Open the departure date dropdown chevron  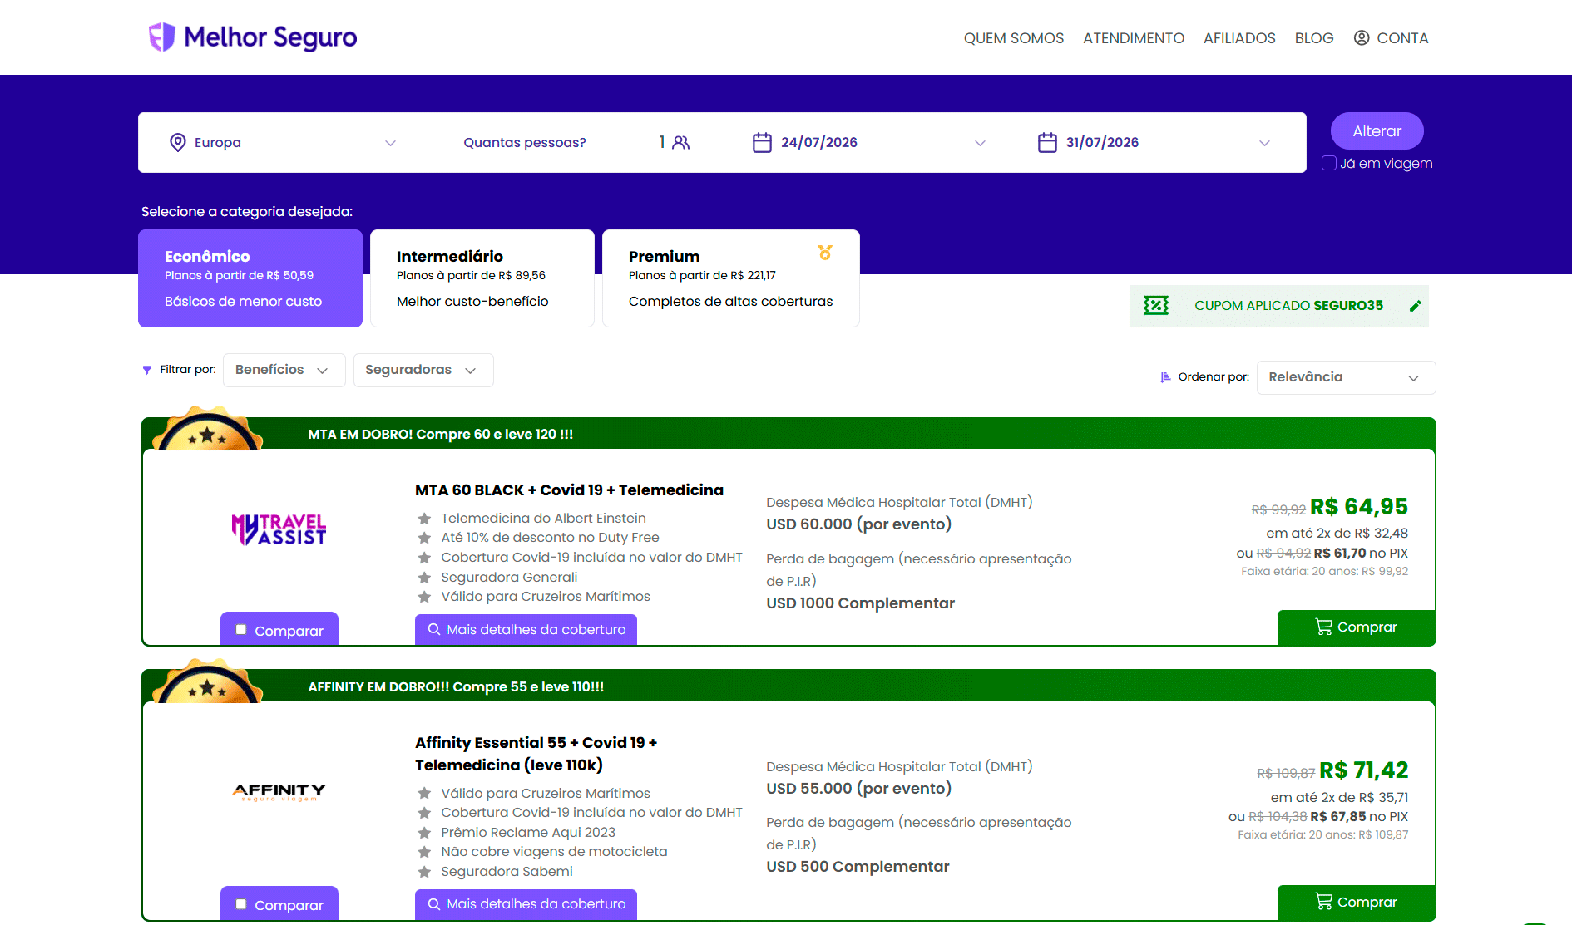coord(980,143)
